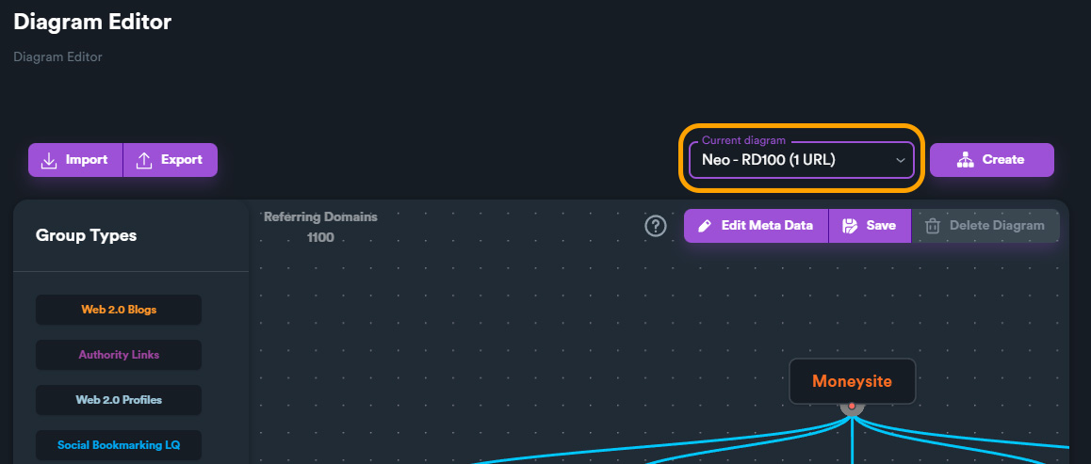The height and width of the screenshot is (464, 1091).
Task: Pick the Web 2.0 Profiles group type
Action: click(119, 400)
